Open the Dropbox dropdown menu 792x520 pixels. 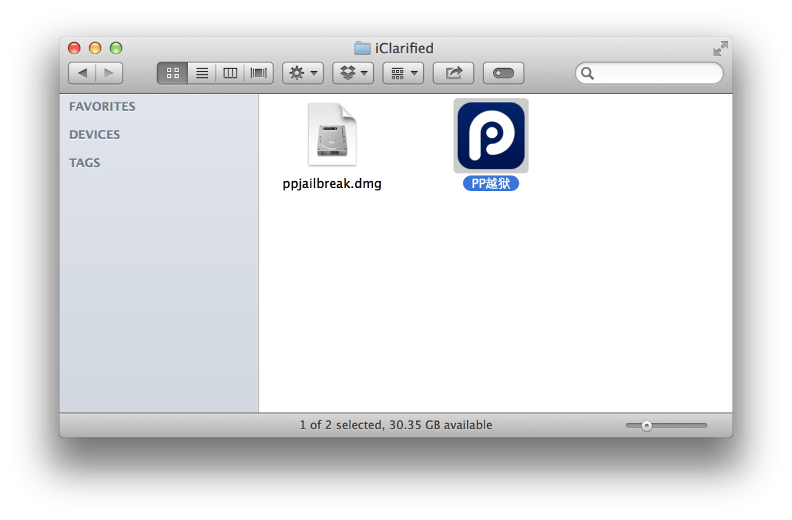pos(353,73)
